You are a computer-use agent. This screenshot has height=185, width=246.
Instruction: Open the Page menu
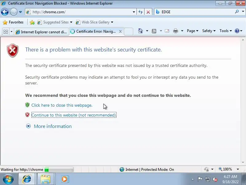pyautogui.click(x=192, y=31)
